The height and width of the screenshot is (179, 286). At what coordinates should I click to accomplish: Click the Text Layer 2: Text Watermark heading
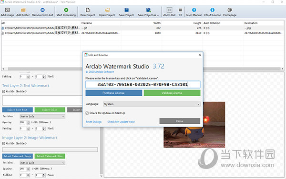point(26,86)
